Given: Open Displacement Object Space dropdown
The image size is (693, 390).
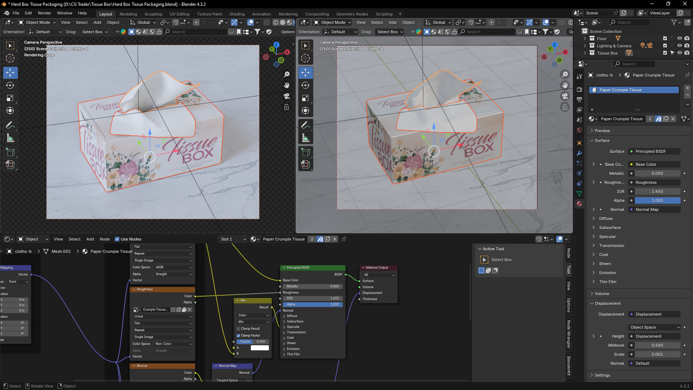Looking at the screenshot, I should click(655, 327).
